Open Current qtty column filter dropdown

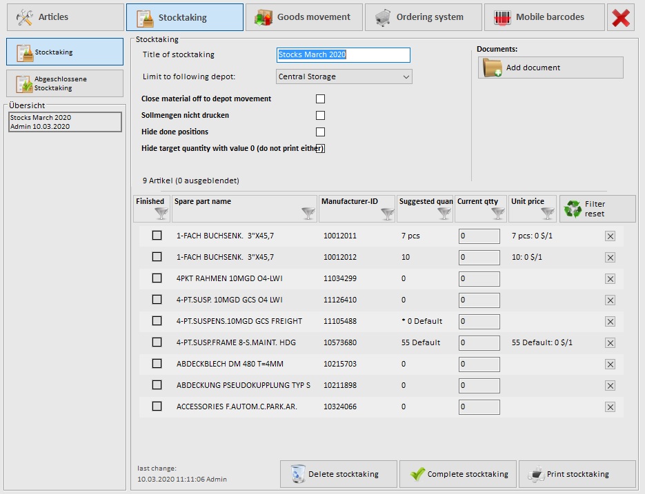tap(498, 214)
